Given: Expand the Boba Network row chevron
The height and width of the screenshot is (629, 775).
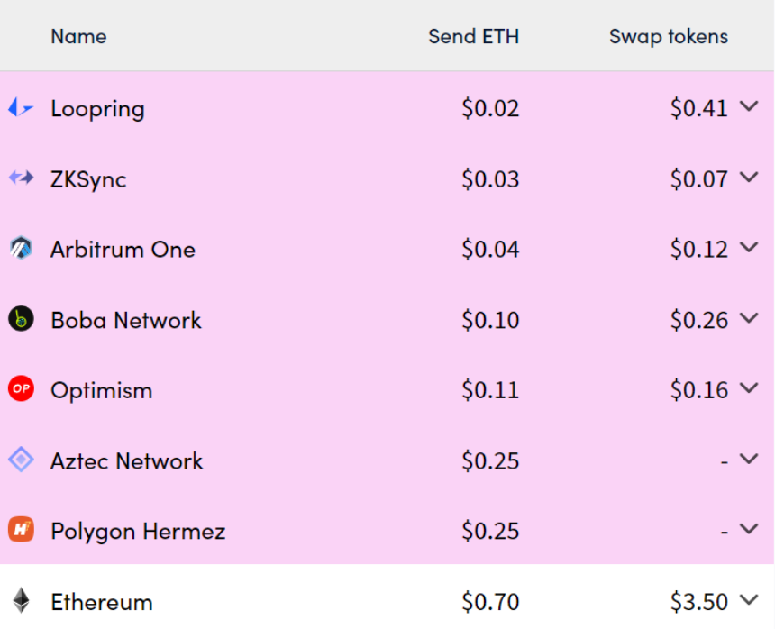Looking at the screenshot, I should tap(749, 318).
